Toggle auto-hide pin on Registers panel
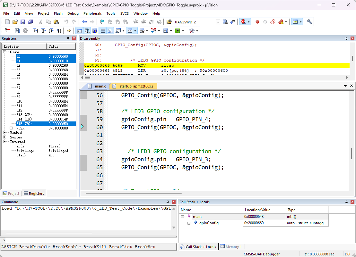The height and width of the screenshot is (257, 356). click(x=68, y=38)
